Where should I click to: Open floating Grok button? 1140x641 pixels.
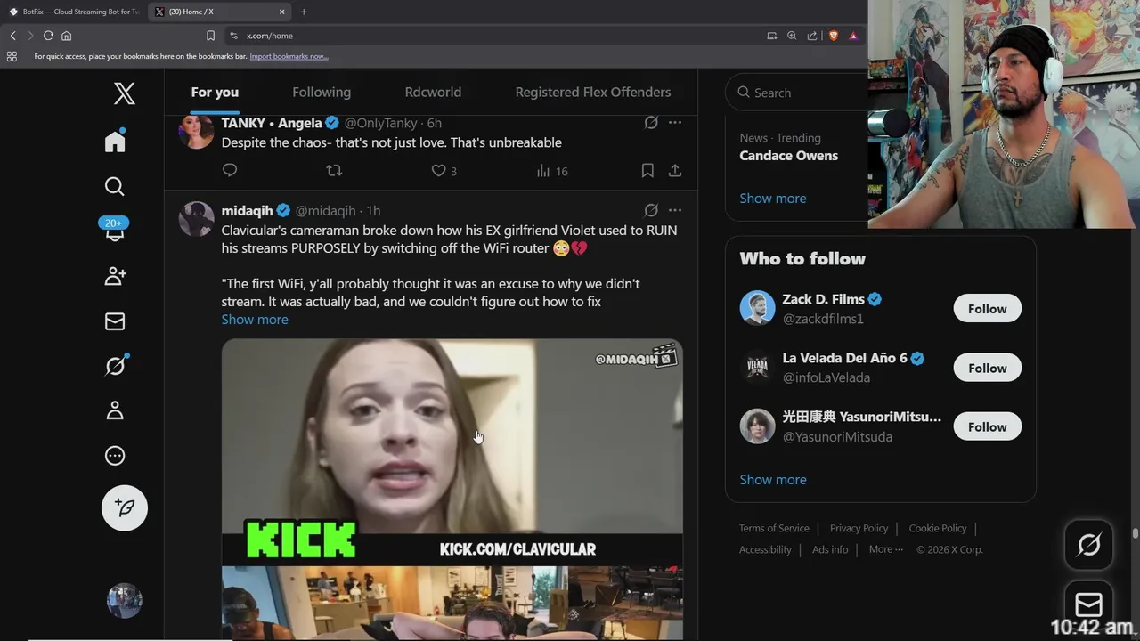(1088, 544)
